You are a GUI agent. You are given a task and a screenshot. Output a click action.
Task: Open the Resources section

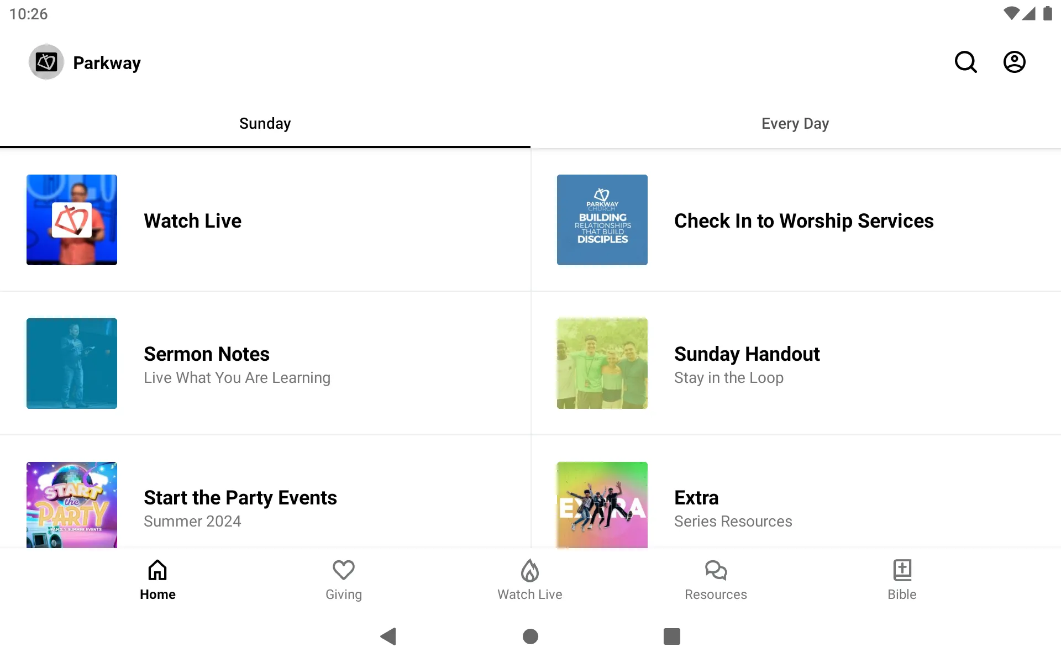coord(716,579)
